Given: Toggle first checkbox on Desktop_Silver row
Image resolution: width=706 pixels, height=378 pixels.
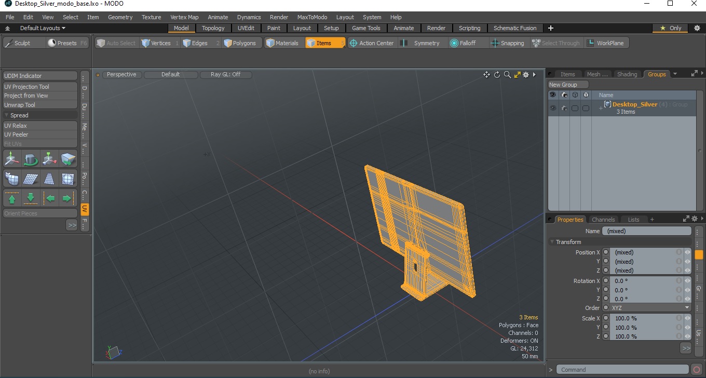Looking at the screenshot, I should tap(575, 108).
